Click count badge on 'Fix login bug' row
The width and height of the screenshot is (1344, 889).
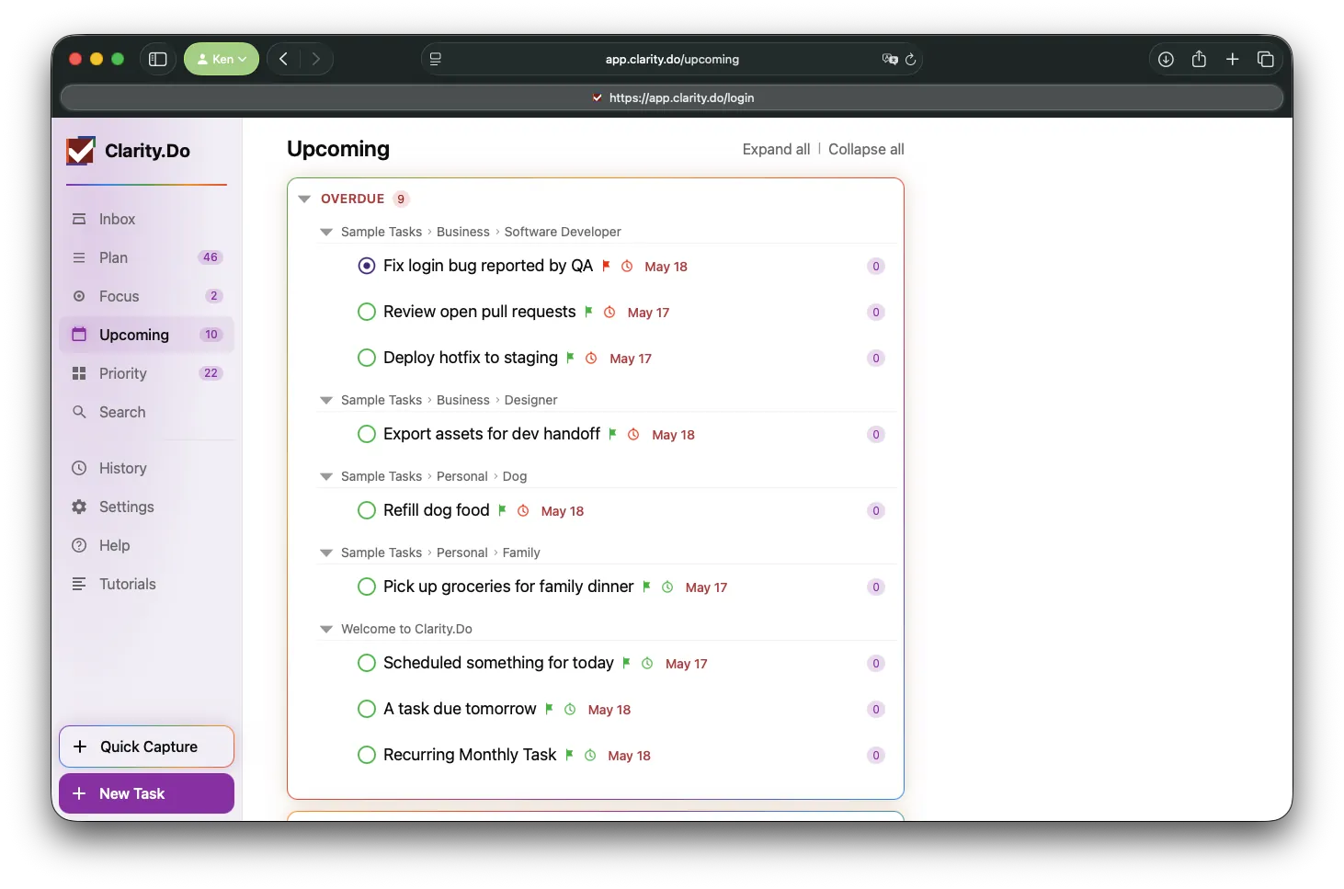[876, 266]
